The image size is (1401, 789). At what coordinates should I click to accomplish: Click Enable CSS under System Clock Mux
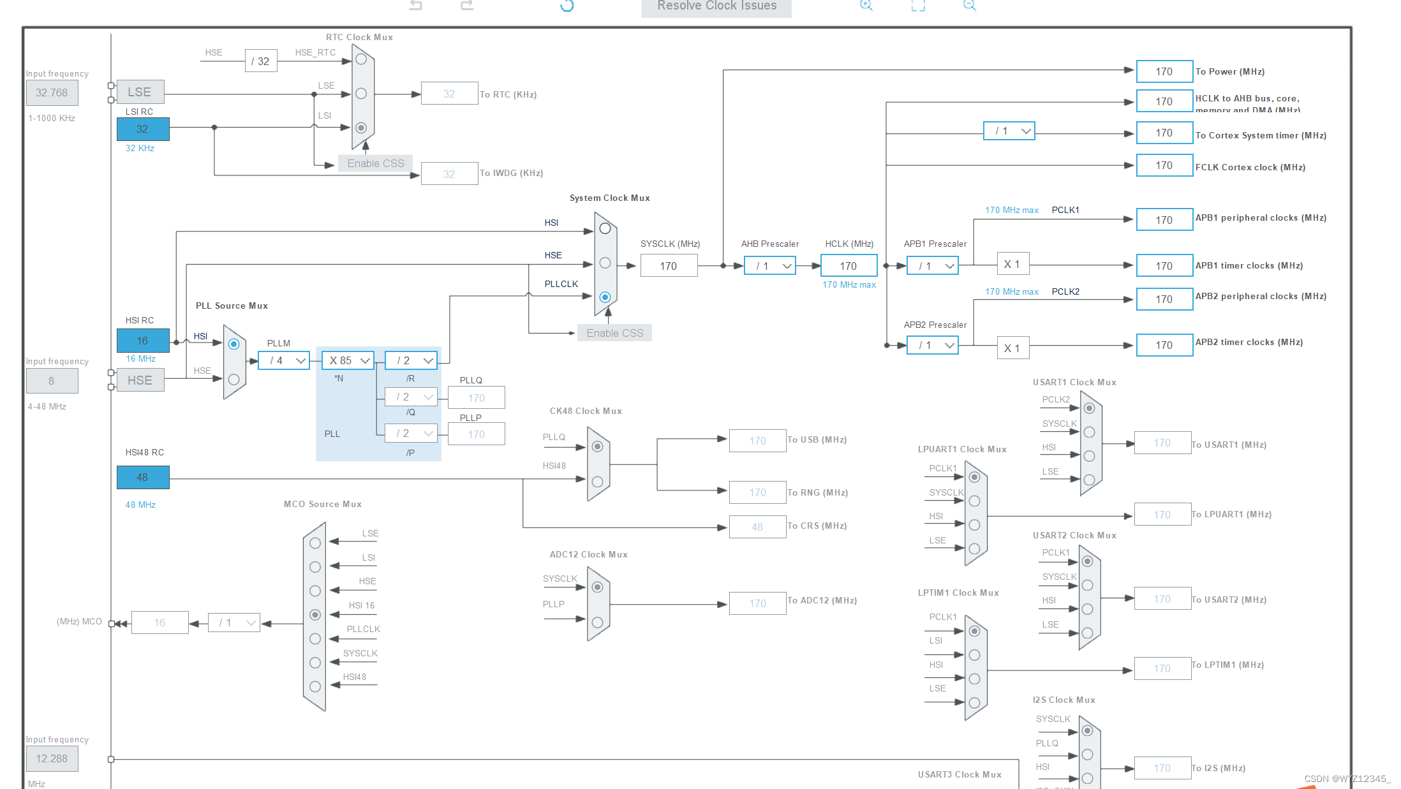pyautogui.click(x=614, y=333)
